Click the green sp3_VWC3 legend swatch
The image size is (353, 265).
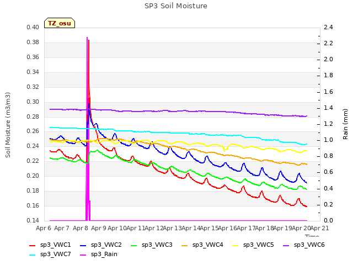click(134, 246)
